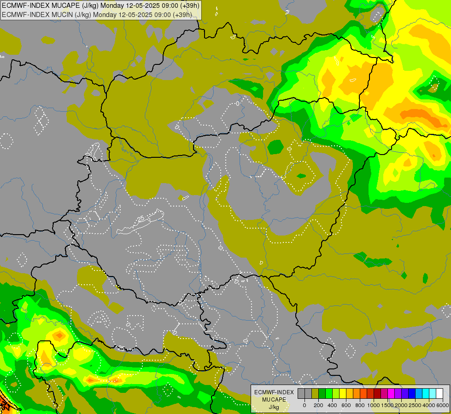The height and width of the screenshot is (414, 451).
Task: Click the '2500' legend tick label
Action: pos(415,405)
